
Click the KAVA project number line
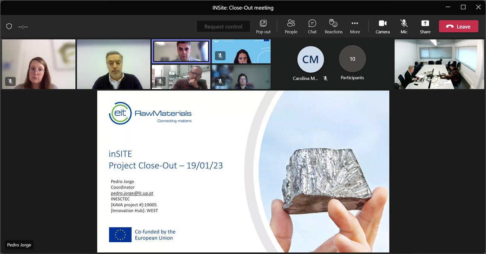(134, 205)
